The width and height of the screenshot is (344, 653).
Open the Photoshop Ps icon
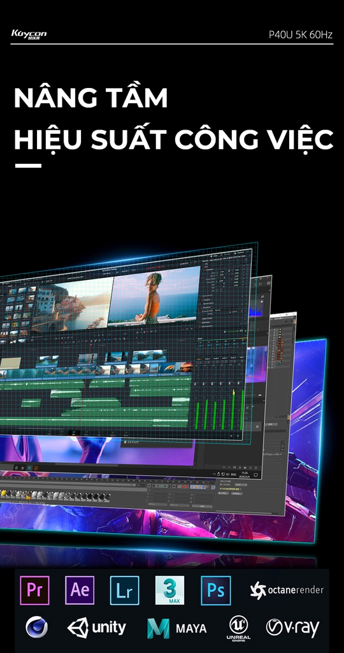click(215, 590)
